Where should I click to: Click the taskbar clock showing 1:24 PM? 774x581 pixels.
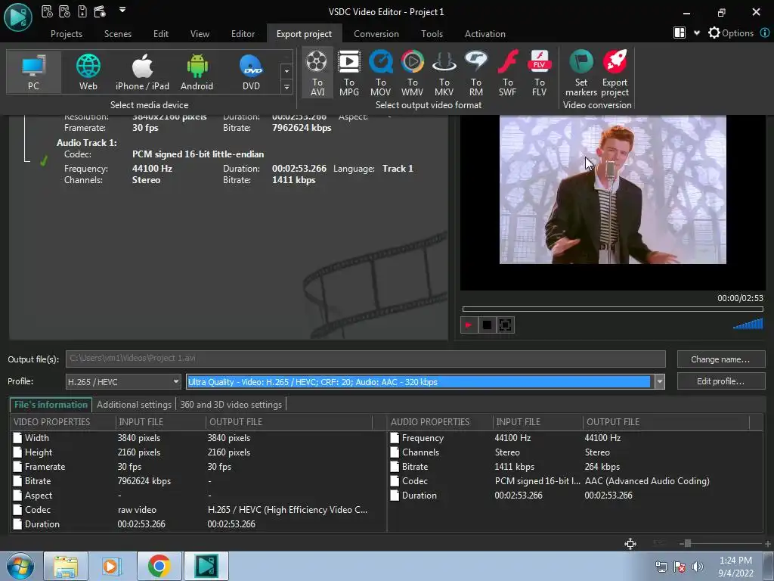click(x=735, y=567)
